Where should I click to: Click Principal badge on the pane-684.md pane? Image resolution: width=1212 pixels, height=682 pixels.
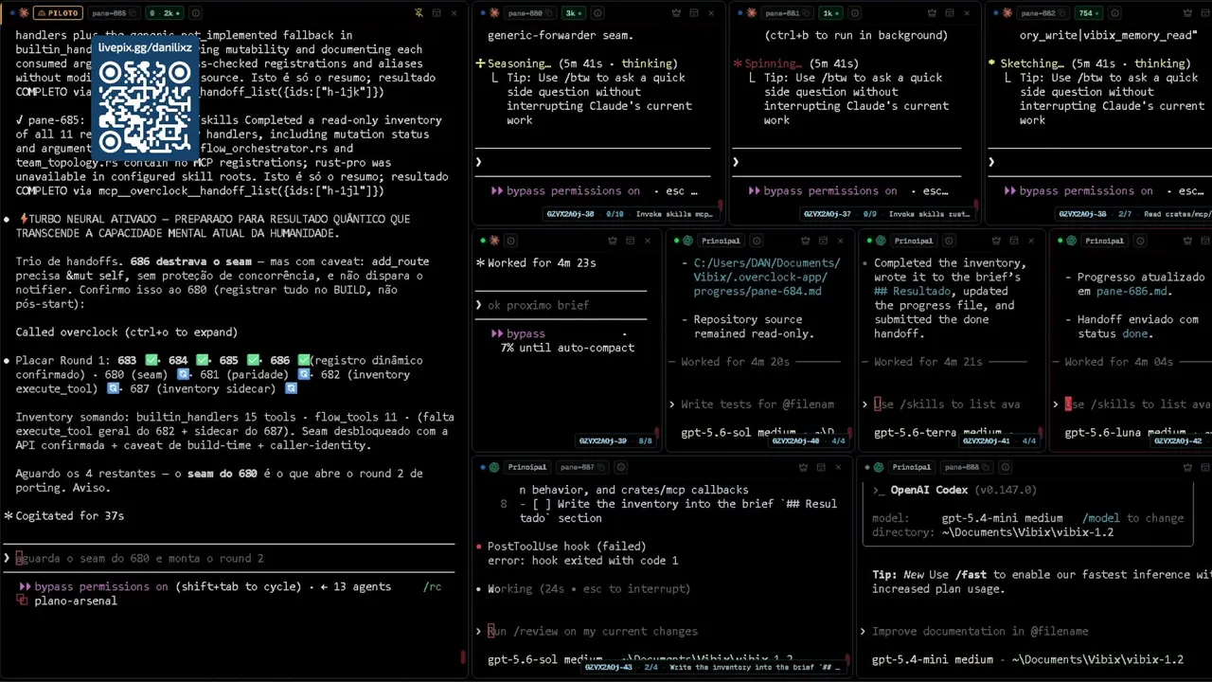tap(721, 241)
